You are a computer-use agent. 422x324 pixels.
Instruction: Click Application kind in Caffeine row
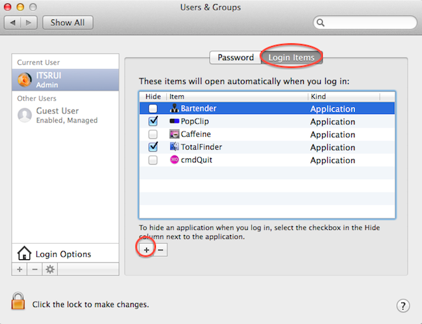pyautogui.click(x=332, y=135)
